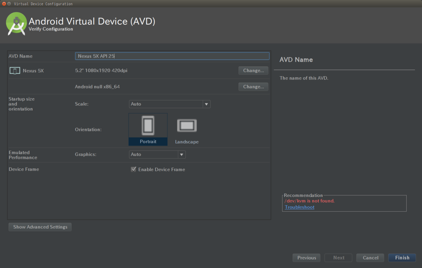Screen dimensions: 422x268
Task: Click the 'Emulated Performance' label
Action: coord(23,155)
